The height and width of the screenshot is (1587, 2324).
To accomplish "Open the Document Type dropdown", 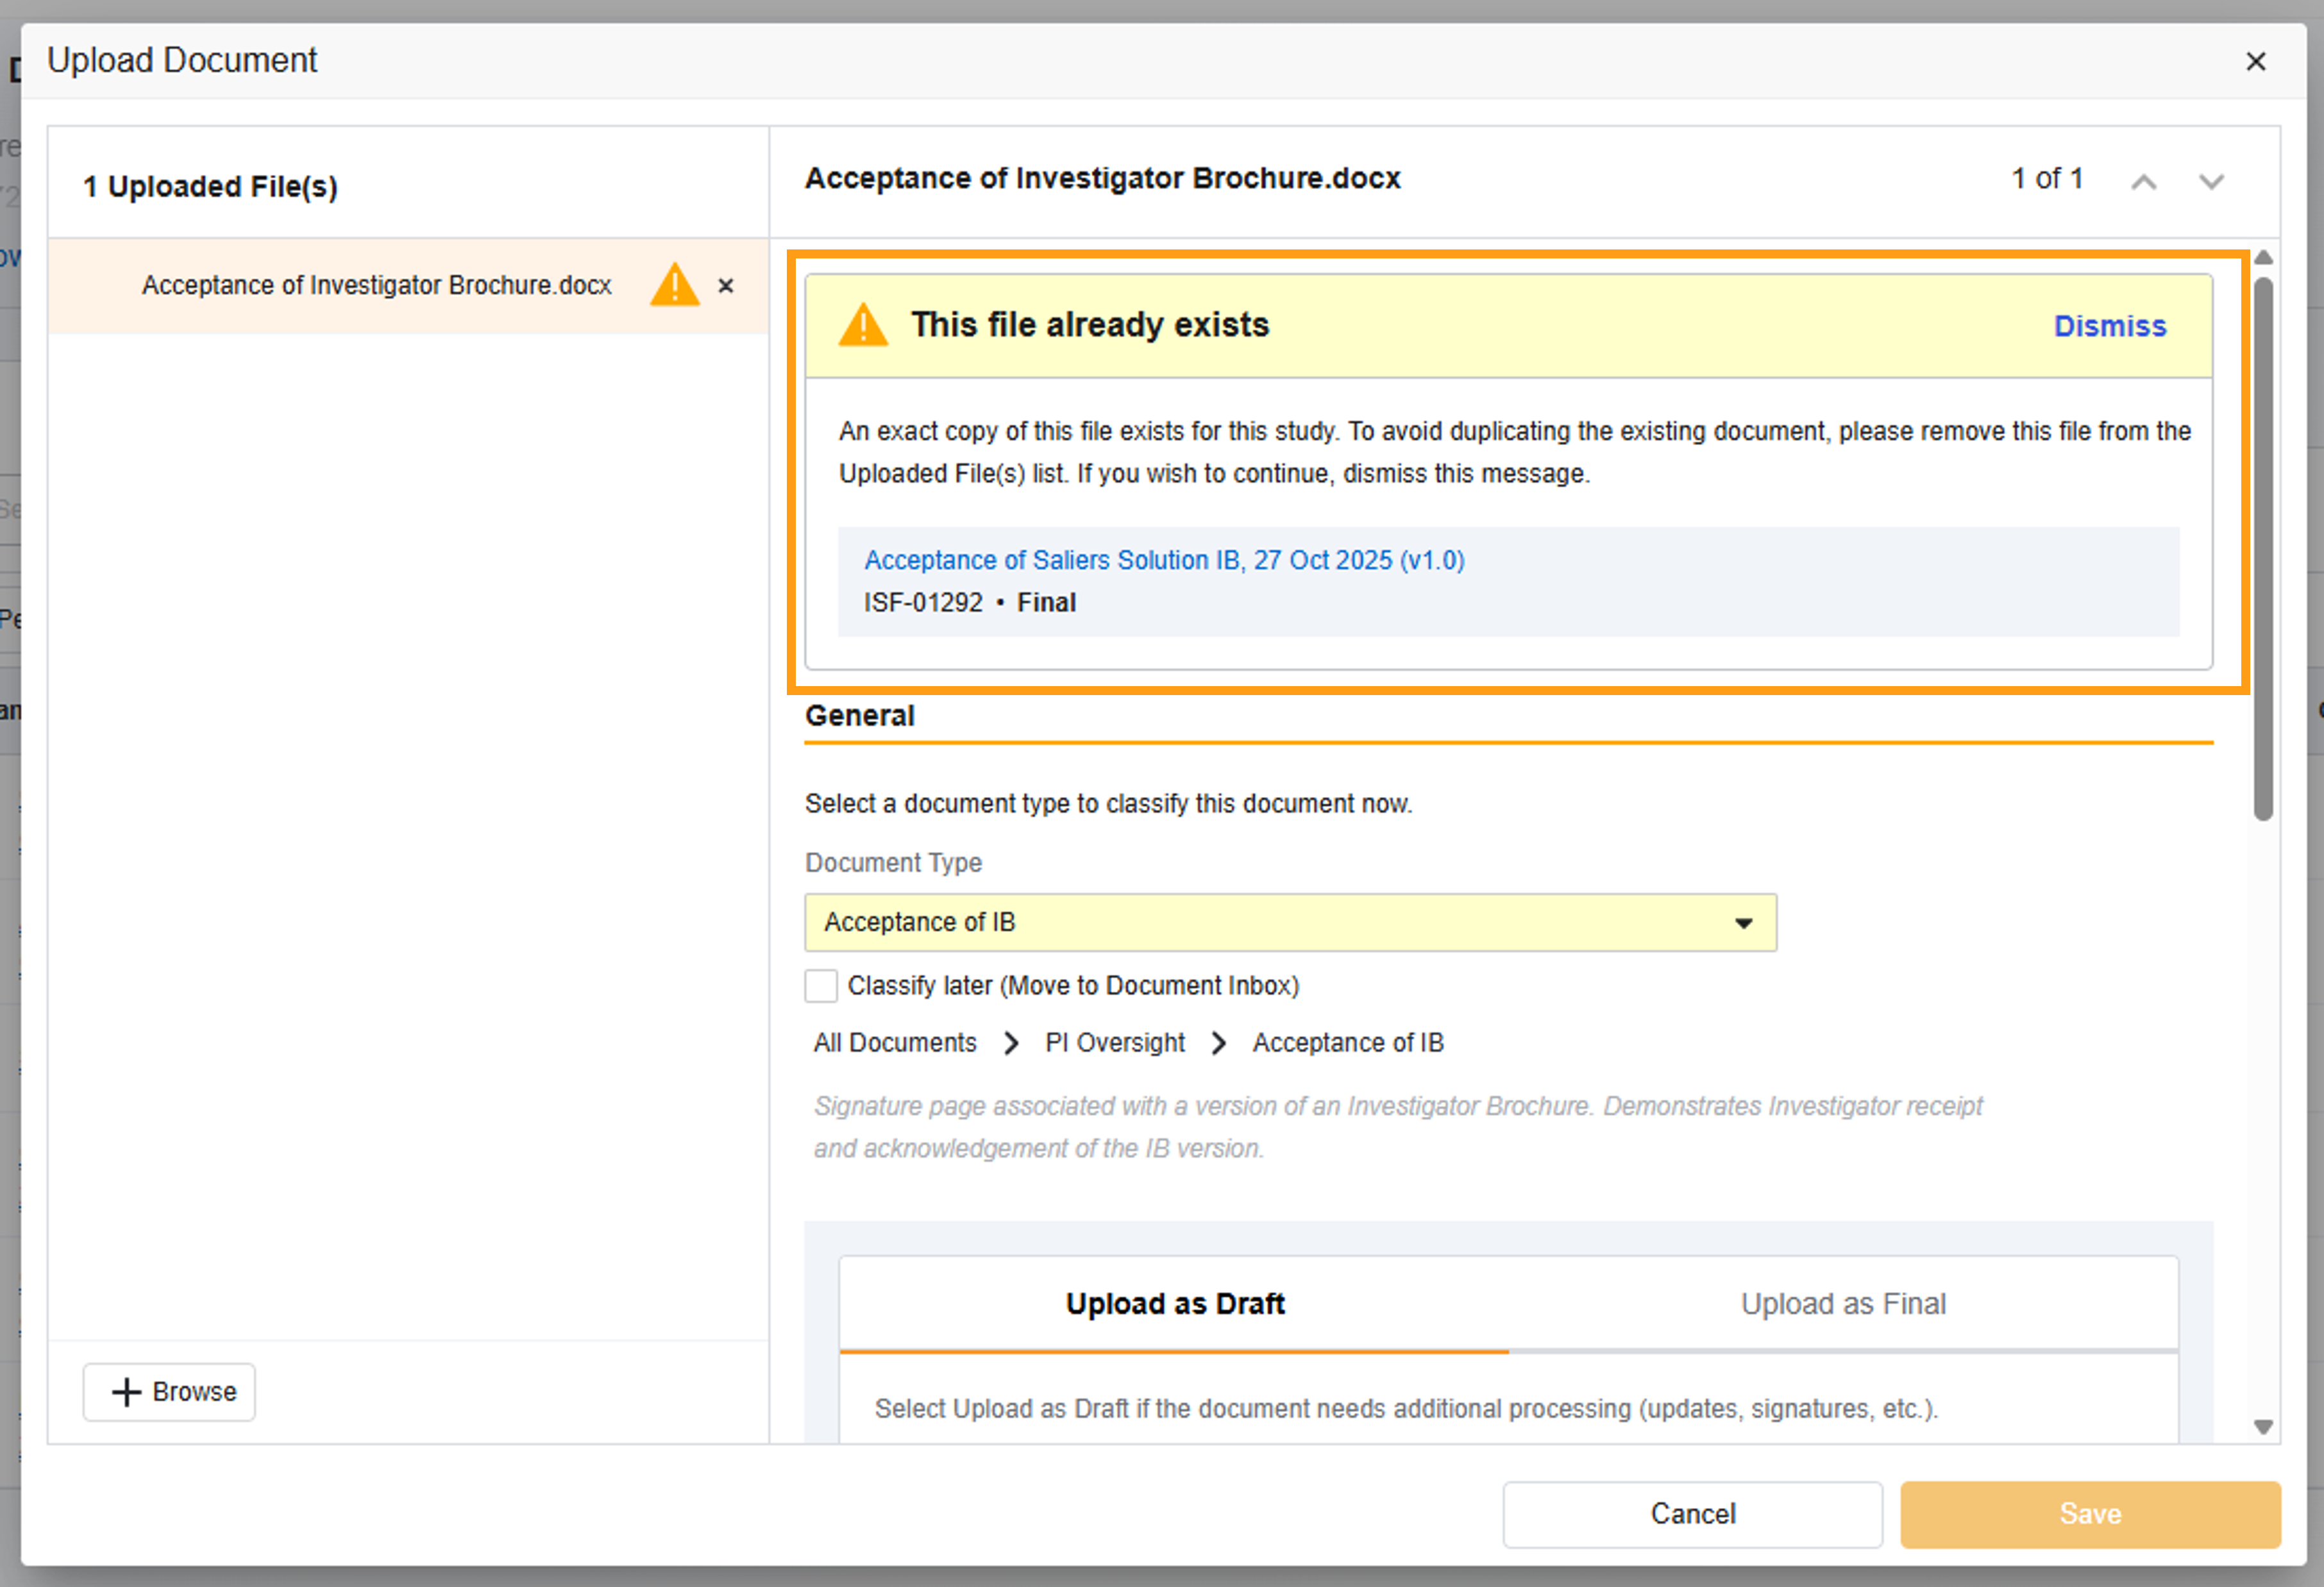I will click(1289, 922).
